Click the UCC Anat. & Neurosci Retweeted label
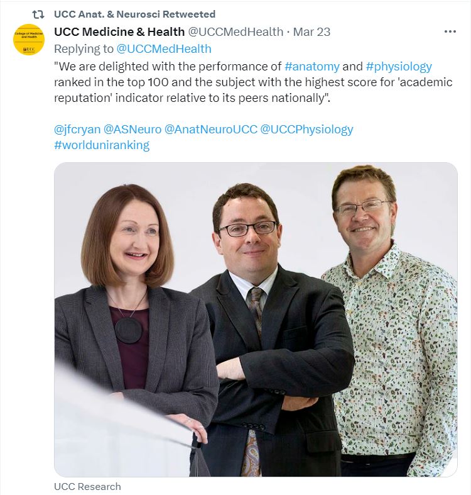Image resolution: width=471 pixels, height=495 pixels. (x=134, y=14)
